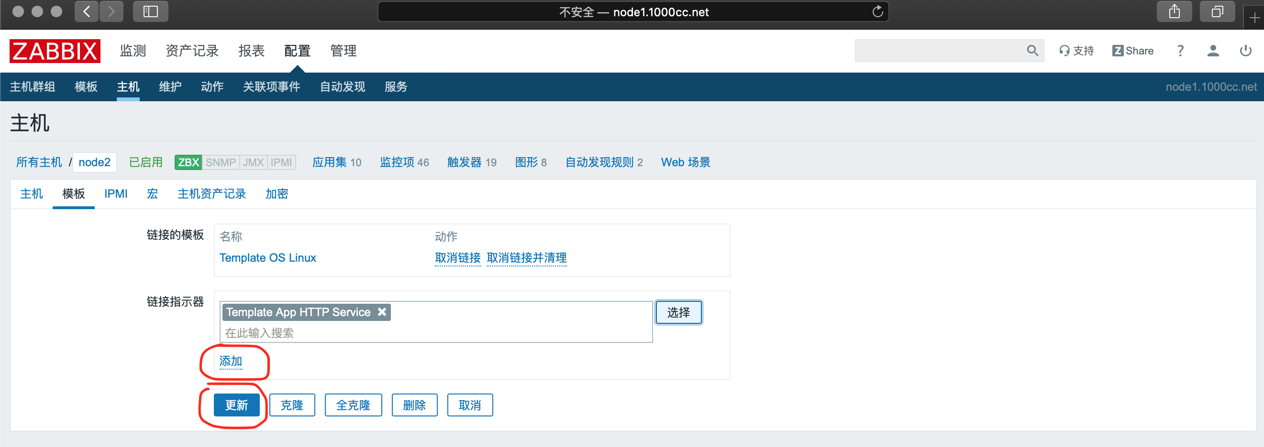
Task: Go back in browser history
Action: (87, 12)
